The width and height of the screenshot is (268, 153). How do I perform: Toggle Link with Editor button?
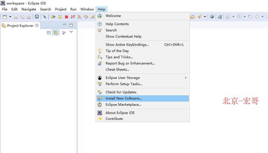pyautogui.click(x=55, y=32)
